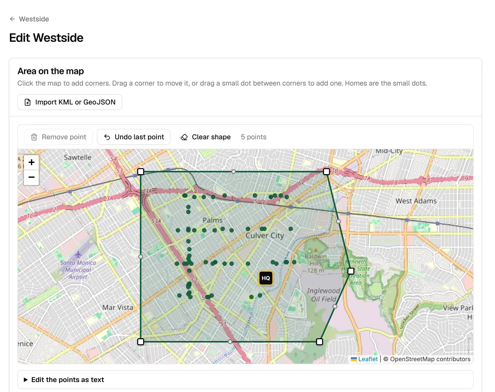
Task: Click the 'Culver City' map label
Action: point(265,236)
